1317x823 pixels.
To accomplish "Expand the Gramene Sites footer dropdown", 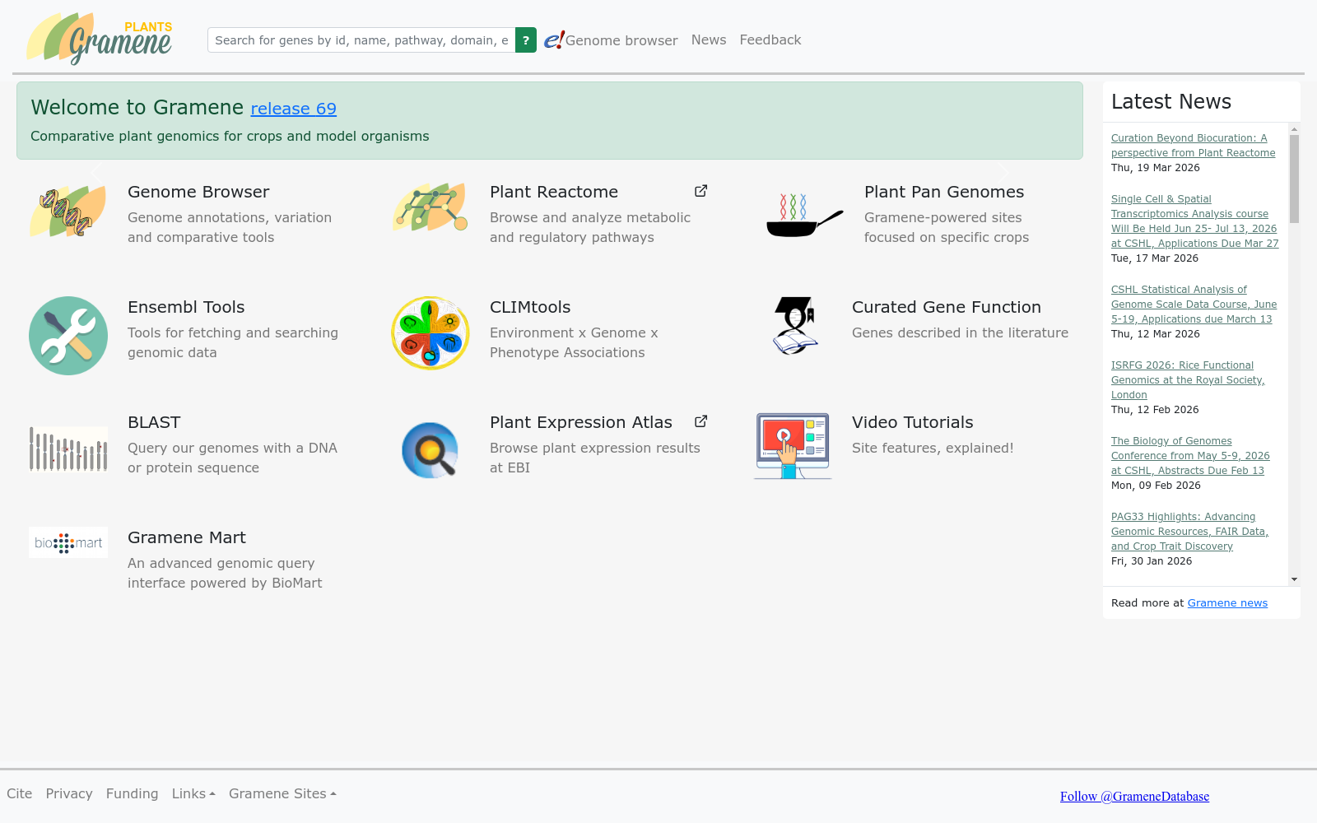I will (282, 793).
